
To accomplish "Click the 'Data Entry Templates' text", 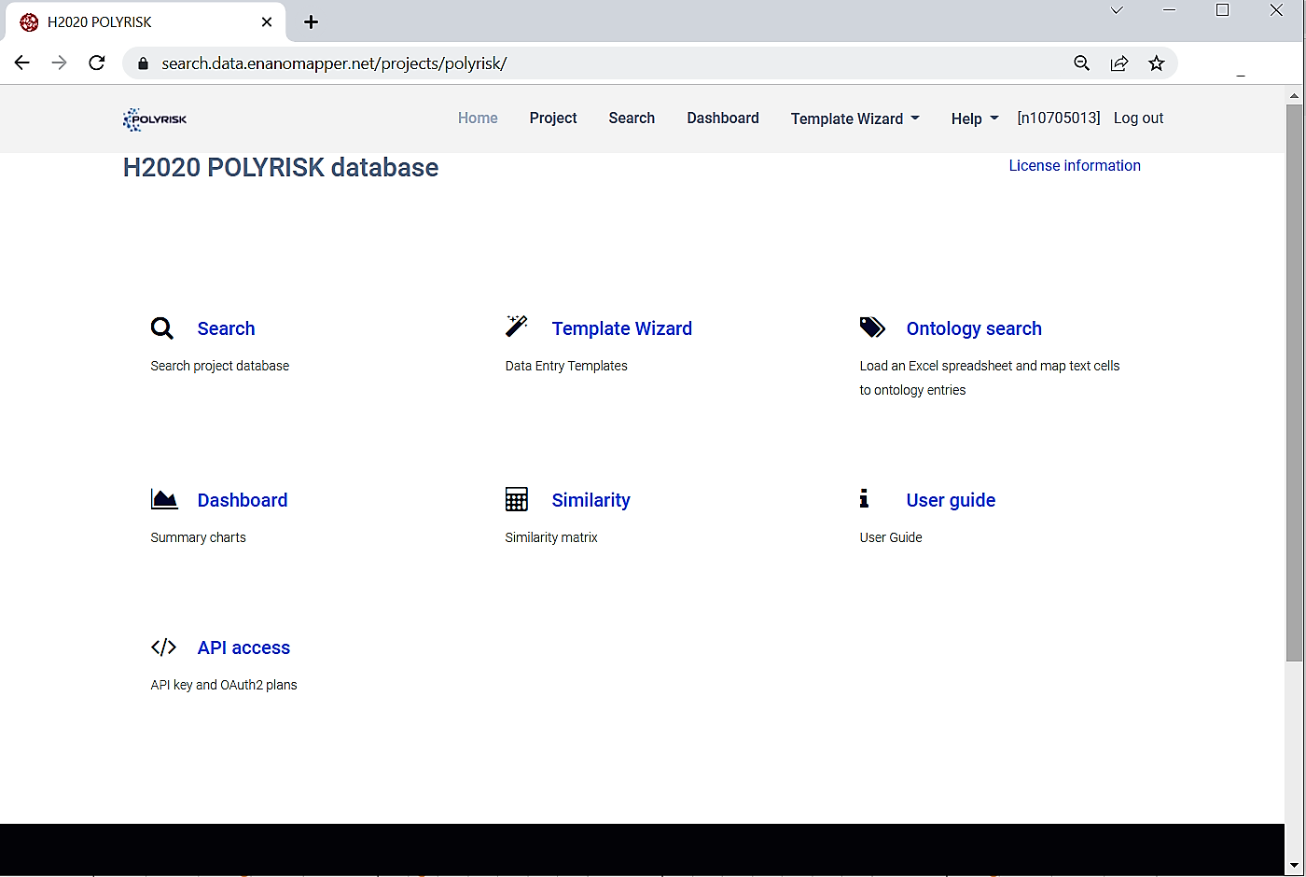I will click(x=566, y=366).
